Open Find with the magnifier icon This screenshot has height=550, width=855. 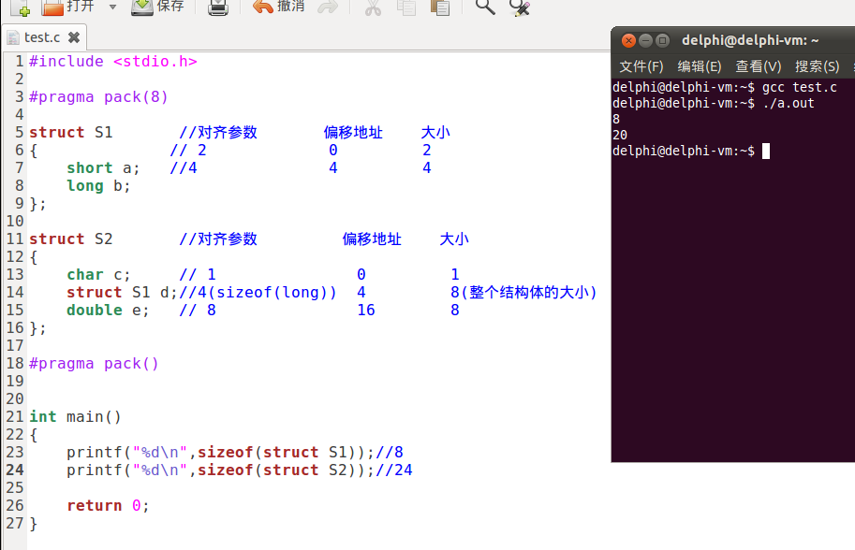(x=485, y=7)
